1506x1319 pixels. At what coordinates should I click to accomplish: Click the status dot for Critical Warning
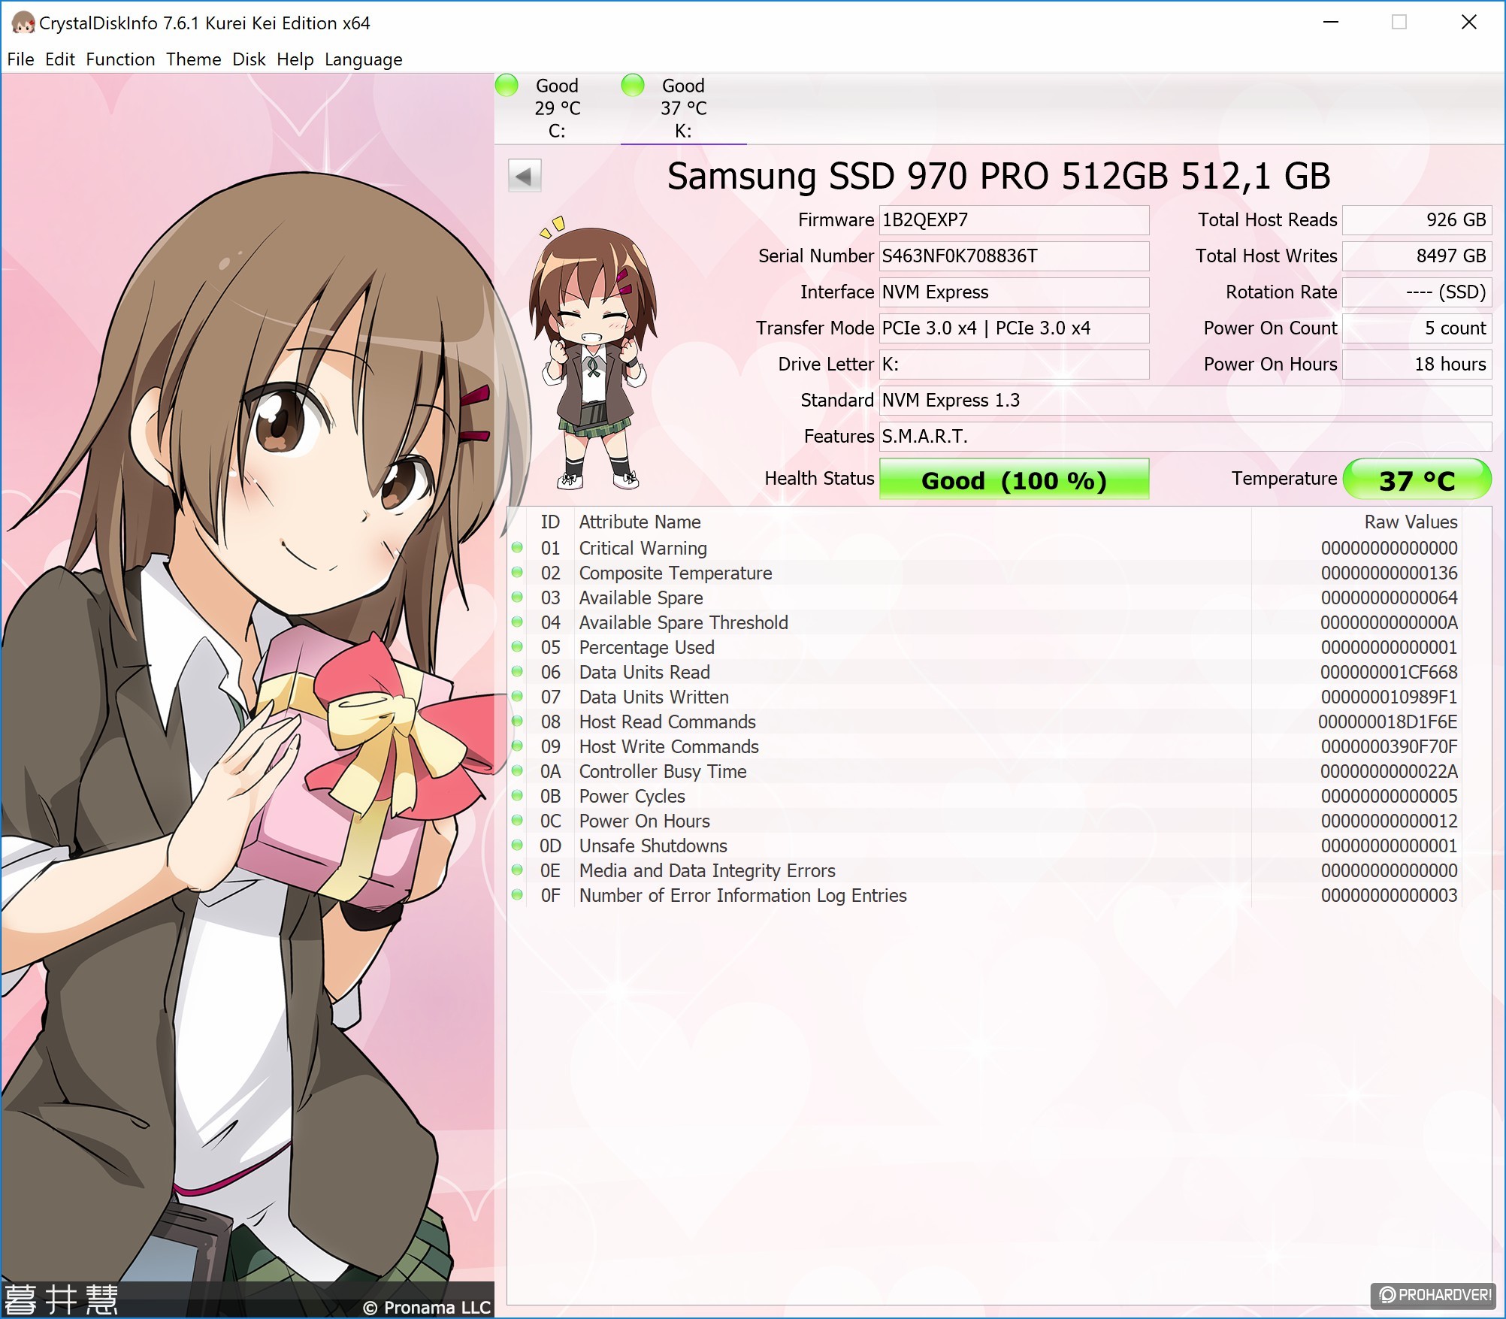click(x=517, y=548)
